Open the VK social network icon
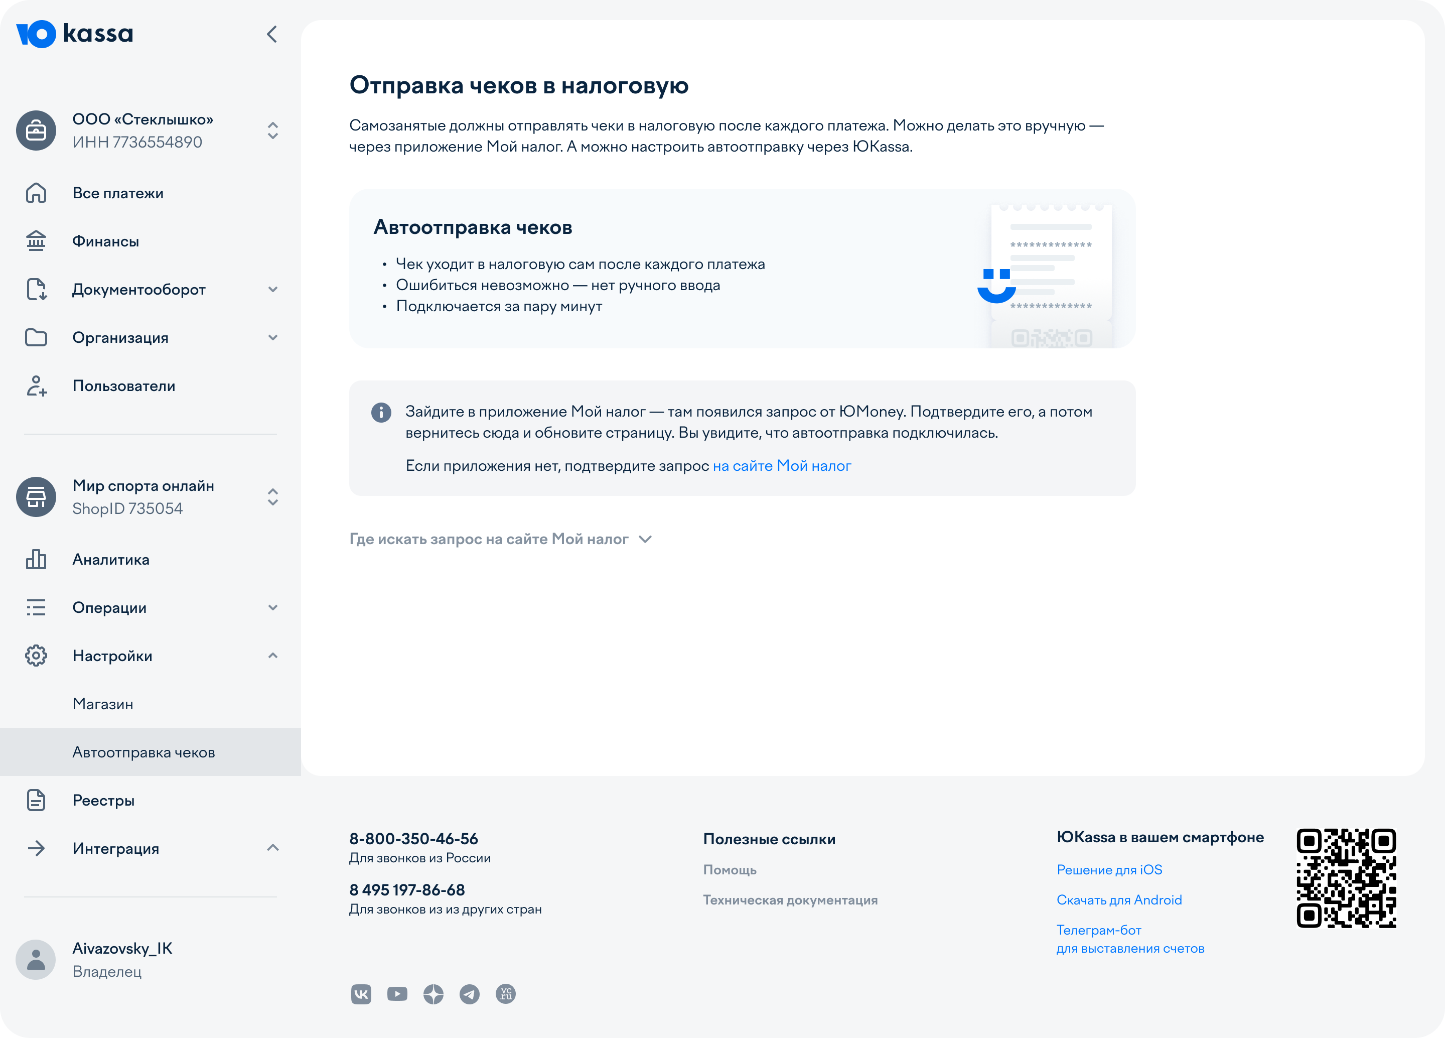The height and width of the screenshot is (1038, 1445). (361, 994)
